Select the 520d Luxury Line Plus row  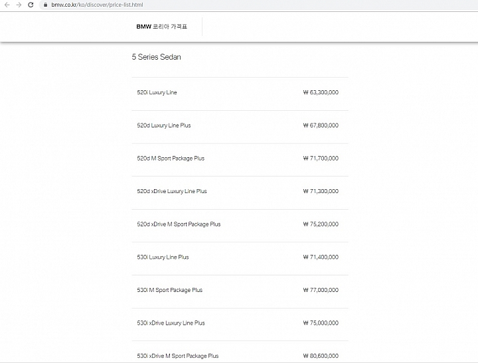[x=240, y=127]
